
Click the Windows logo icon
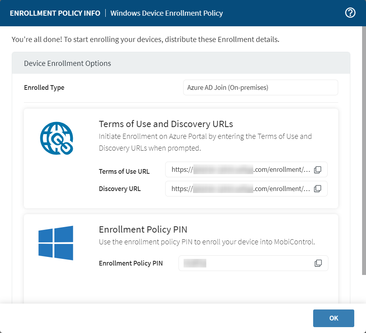coord(56,242)
